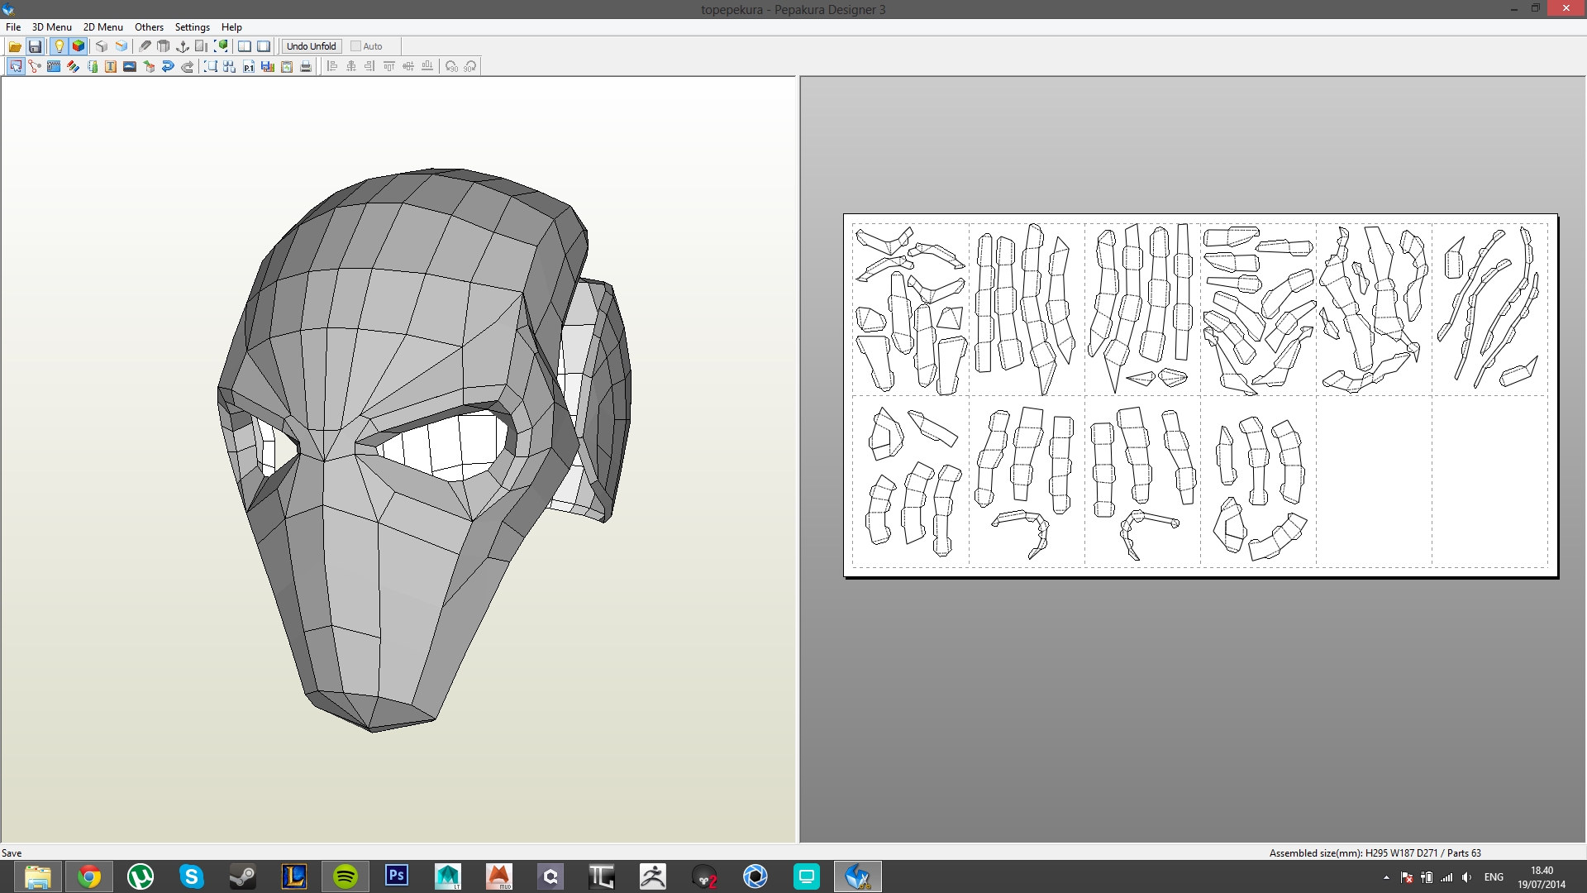Click the arrange parts grid icon
The height and width of the screenshot is (893, 1587).
(230, 66)
